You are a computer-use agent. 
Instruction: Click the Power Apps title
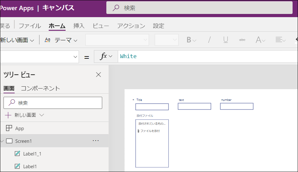(x=17, y=8)
